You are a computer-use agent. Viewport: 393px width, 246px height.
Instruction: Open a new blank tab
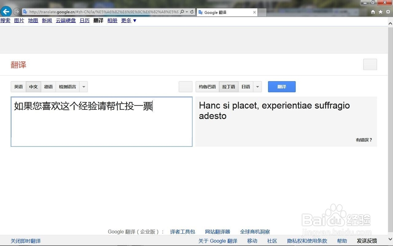point(262,12)
